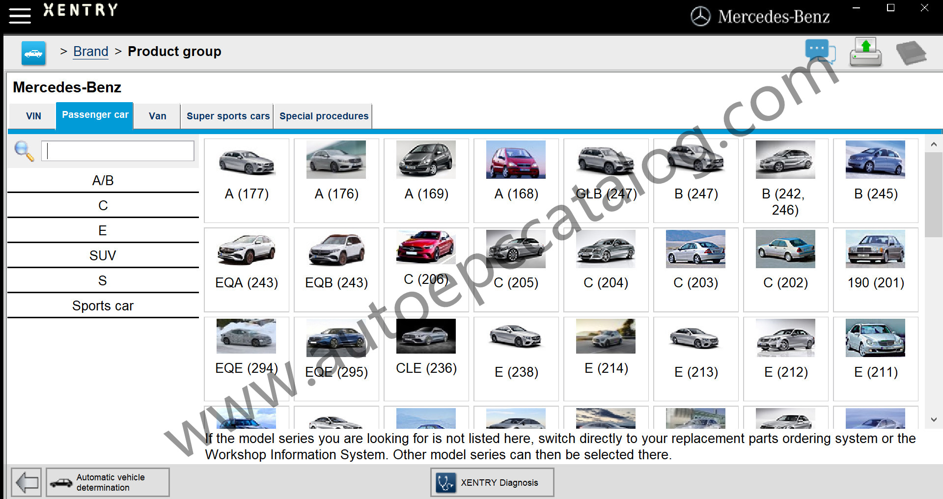Screen dimensions: 943x499
Task: Filter by Sports car category
Action: [x=103, y=306]
